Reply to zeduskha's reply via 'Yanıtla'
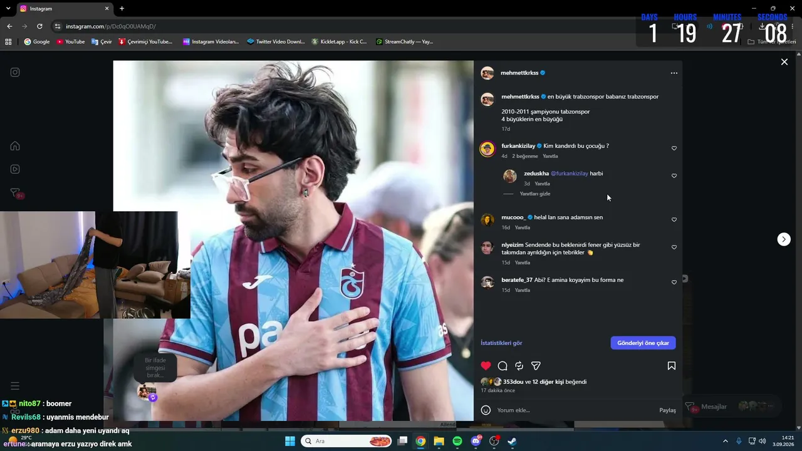 tap(542, 184)
